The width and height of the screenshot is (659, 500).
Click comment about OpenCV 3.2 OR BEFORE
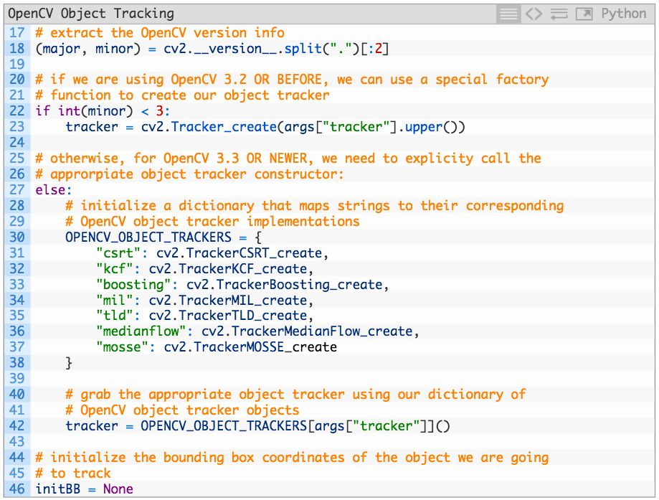coord(292,80)
